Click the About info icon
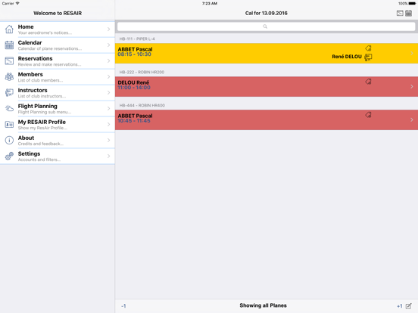Screen dimensions: 418x313 pyautogui.click(x=9, y=141)
